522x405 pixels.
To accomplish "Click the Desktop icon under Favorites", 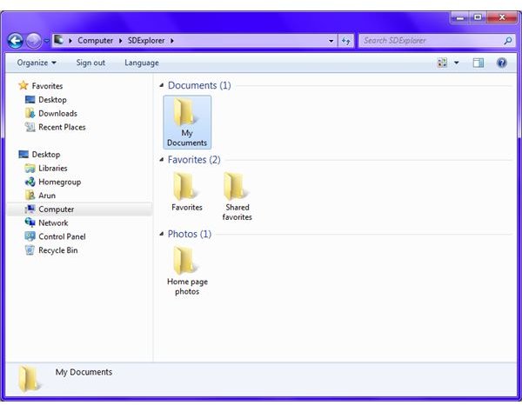I will tap(30, 99).
